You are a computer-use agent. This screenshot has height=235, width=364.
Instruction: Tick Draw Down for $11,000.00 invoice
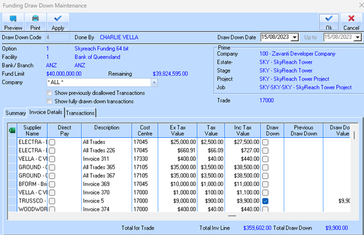265,184
